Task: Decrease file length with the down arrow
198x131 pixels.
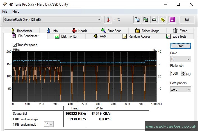Action: [x=183, y=75]
